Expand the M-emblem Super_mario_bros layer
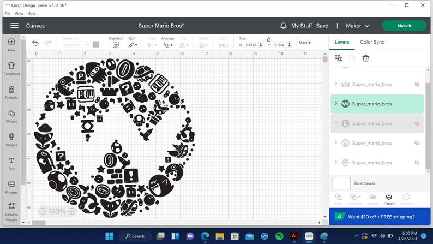The height and width of the screenshot is (244, 433). tap(336, 142)
